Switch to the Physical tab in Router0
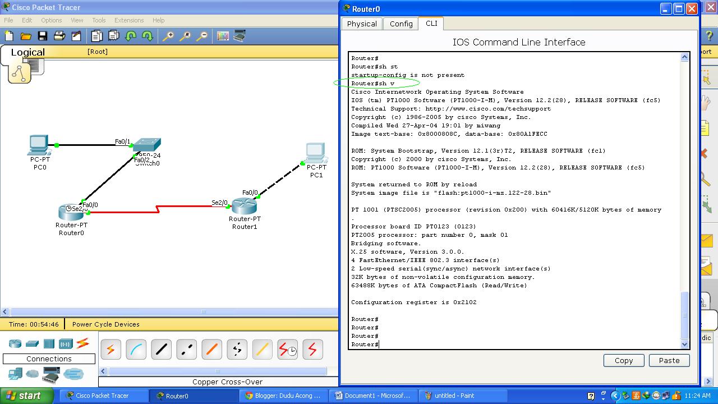Viewport: 718px width, 404px height. pyautogui.click(x=362, y=24)
